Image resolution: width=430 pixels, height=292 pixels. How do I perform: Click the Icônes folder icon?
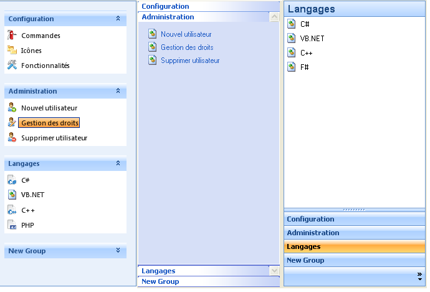[11, 51]
